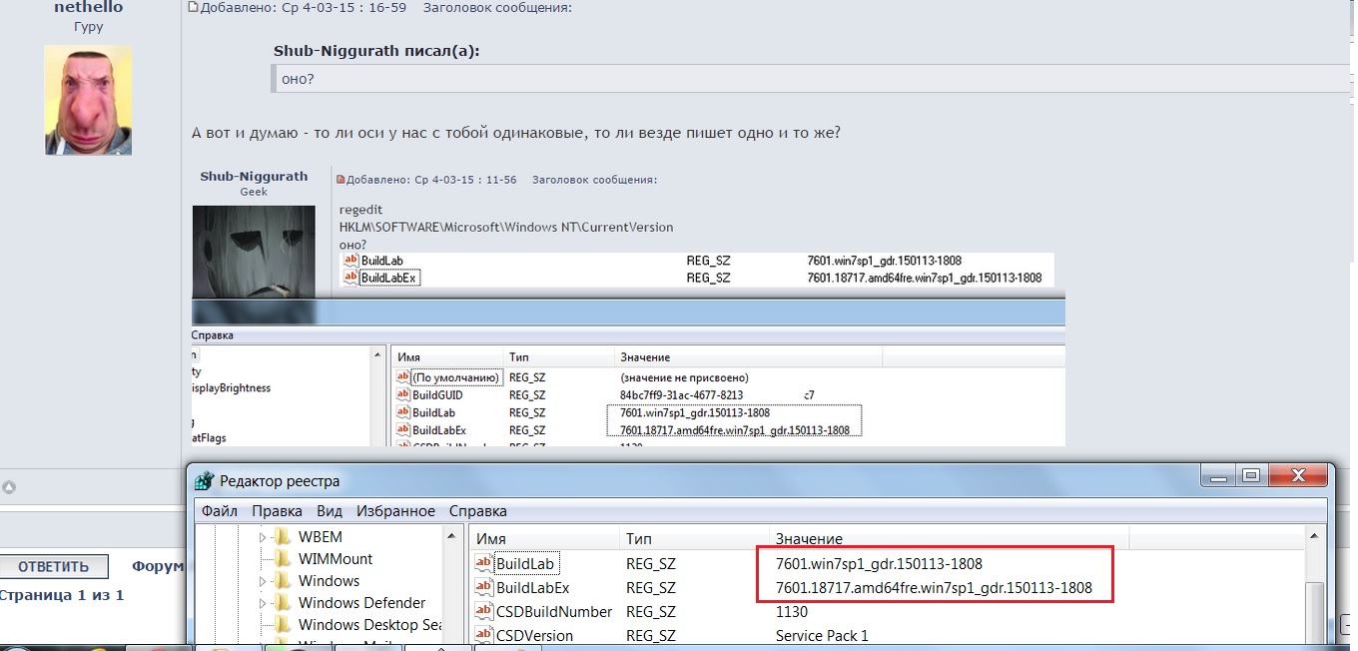Expand the Windows registry key
The width and height of the screenshot is (1358, 651).
click(x=264, y=581)
